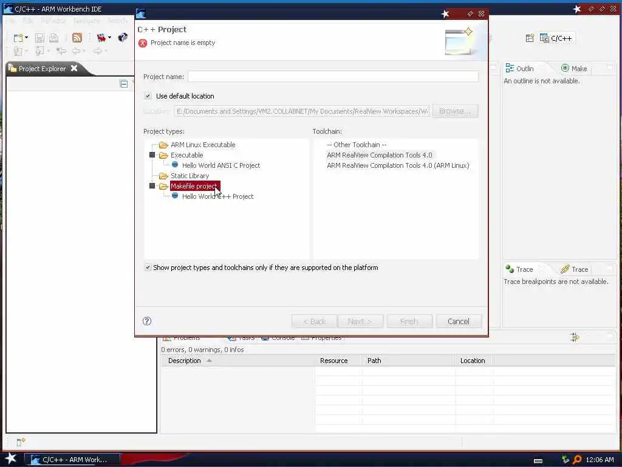Collapse the Makefile project tree node
Viewport: 622px width, 467px height.
(x=152, y=186)
